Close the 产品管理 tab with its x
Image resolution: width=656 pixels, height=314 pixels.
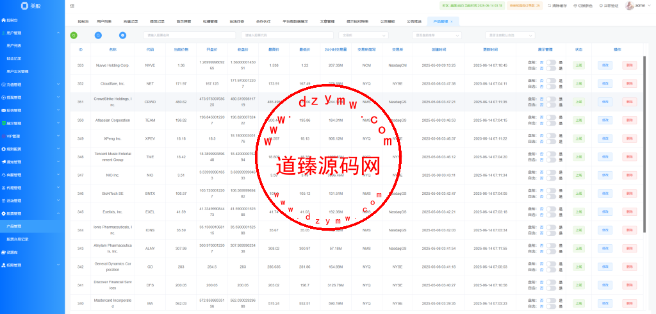tap(452, 21)
